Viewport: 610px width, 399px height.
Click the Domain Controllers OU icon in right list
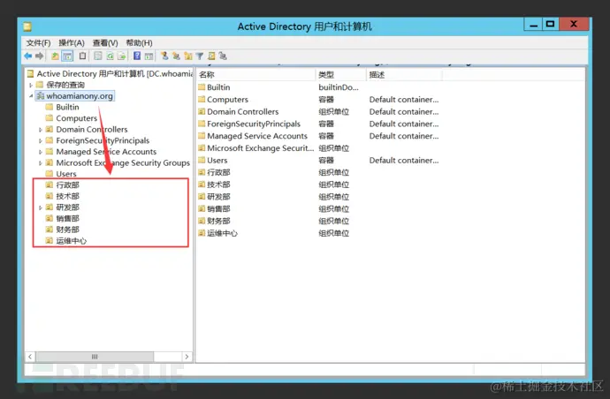(202, 112)
